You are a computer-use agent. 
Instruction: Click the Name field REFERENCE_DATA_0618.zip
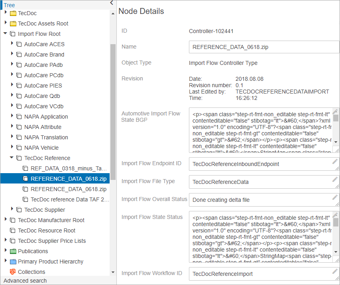(264, 47)
